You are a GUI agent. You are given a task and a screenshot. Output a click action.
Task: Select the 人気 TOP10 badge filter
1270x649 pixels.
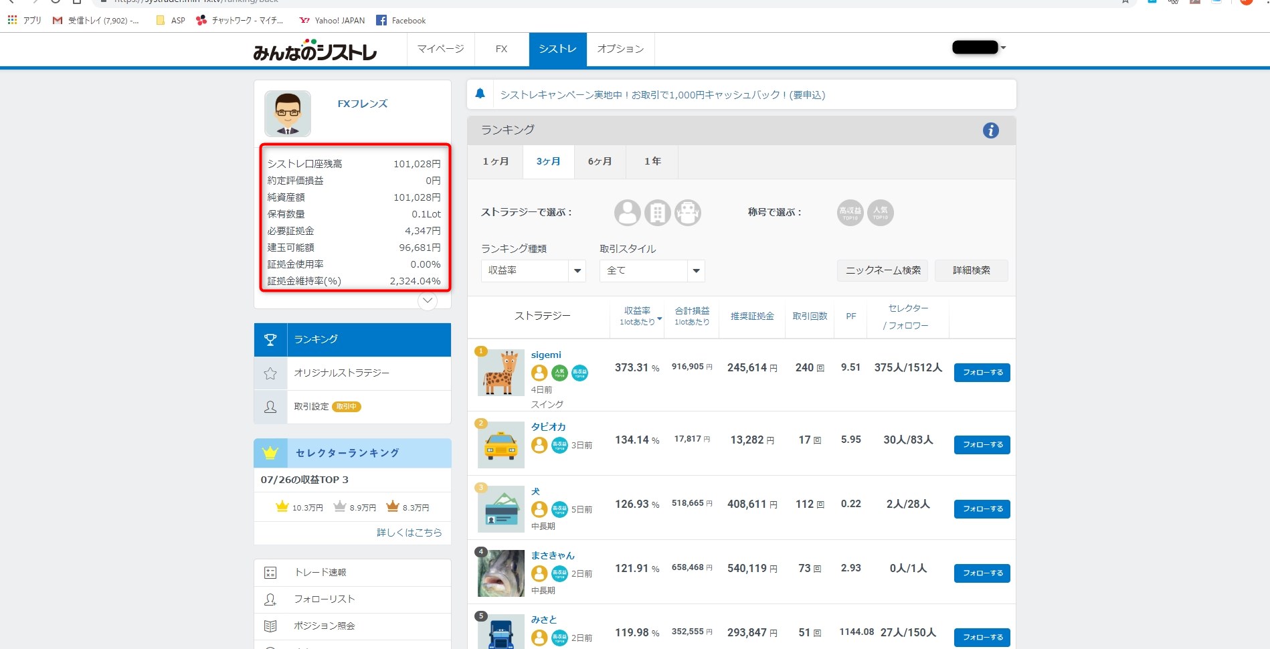(x=880, y=213)
